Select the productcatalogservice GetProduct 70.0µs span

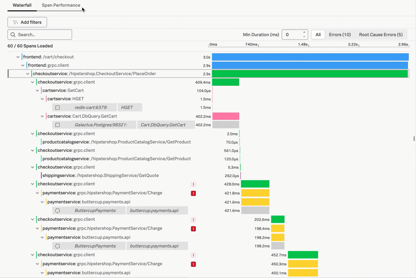(117, 142)
